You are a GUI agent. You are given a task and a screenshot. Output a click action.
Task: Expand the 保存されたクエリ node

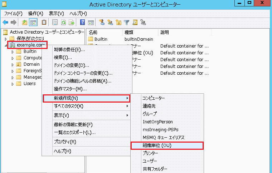[6, 39]
